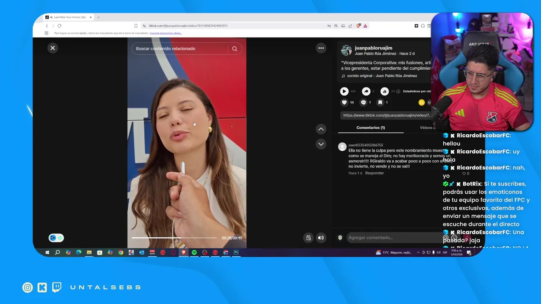This screenshot has height=304, width=541.
Task: Open the bar chart statistics icon
Action: click(385, 91)
